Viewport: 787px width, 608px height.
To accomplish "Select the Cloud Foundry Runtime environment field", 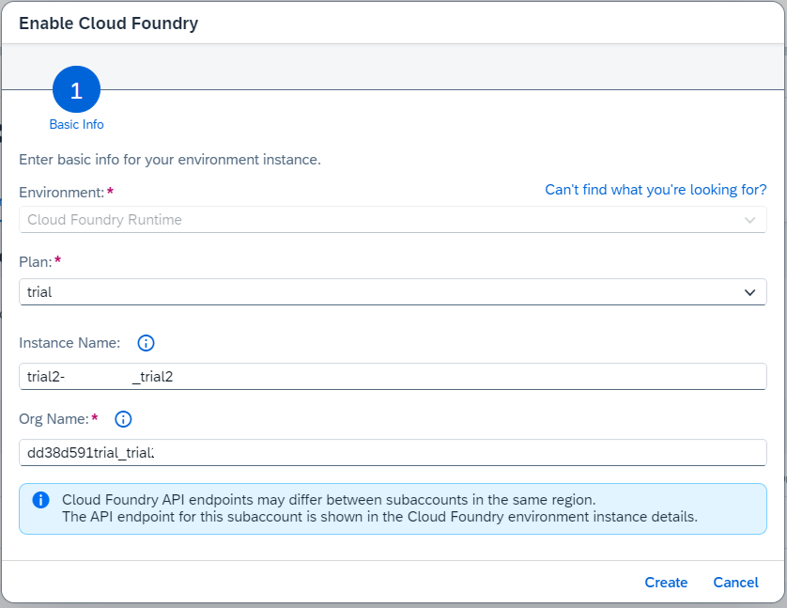I will tap(376, 220).
